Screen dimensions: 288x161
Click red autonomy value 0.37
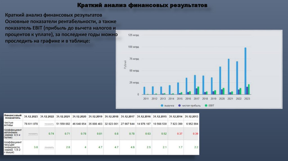click(180, 134)
